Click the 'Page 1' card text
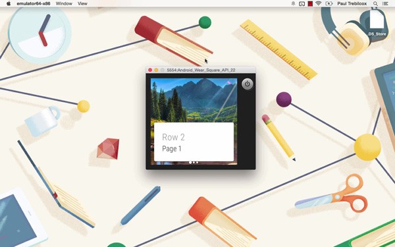Screen dimensions: 395x247 [x=172, y=149]
